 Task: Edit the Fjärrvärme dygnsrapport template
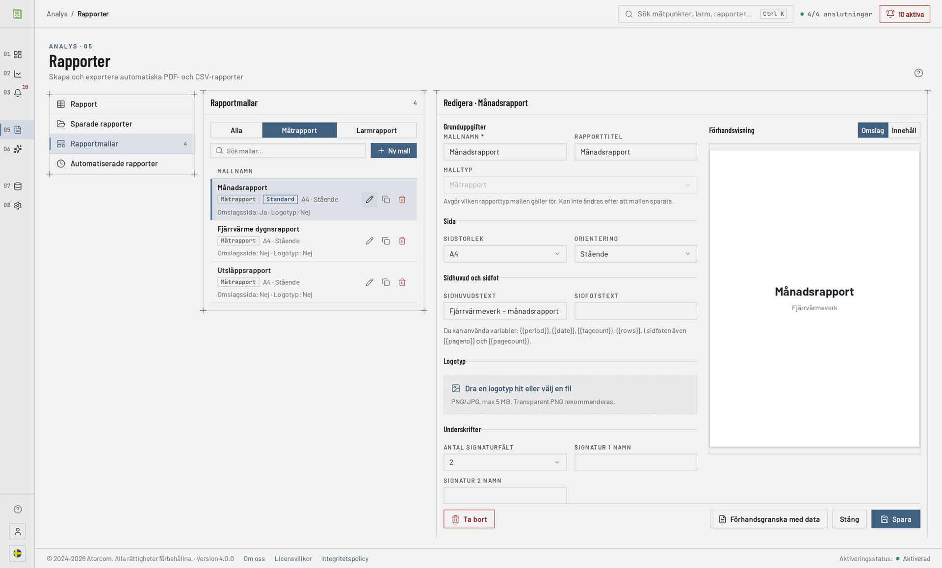click(x=369, y=241)
